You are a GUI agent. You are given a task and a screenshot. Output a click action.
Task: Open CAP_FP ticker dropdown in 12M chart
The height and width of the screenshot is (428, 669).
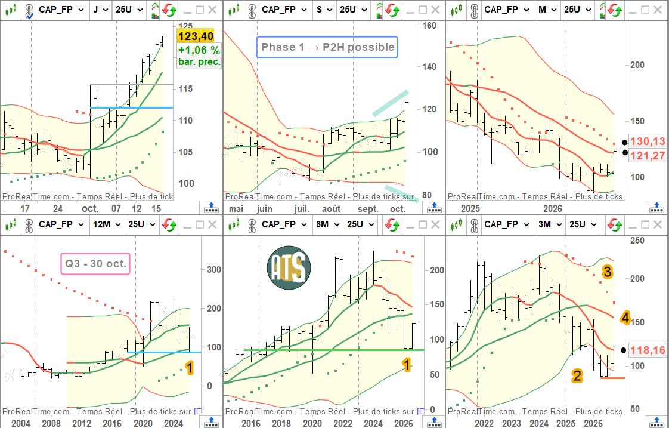[62, 224]
